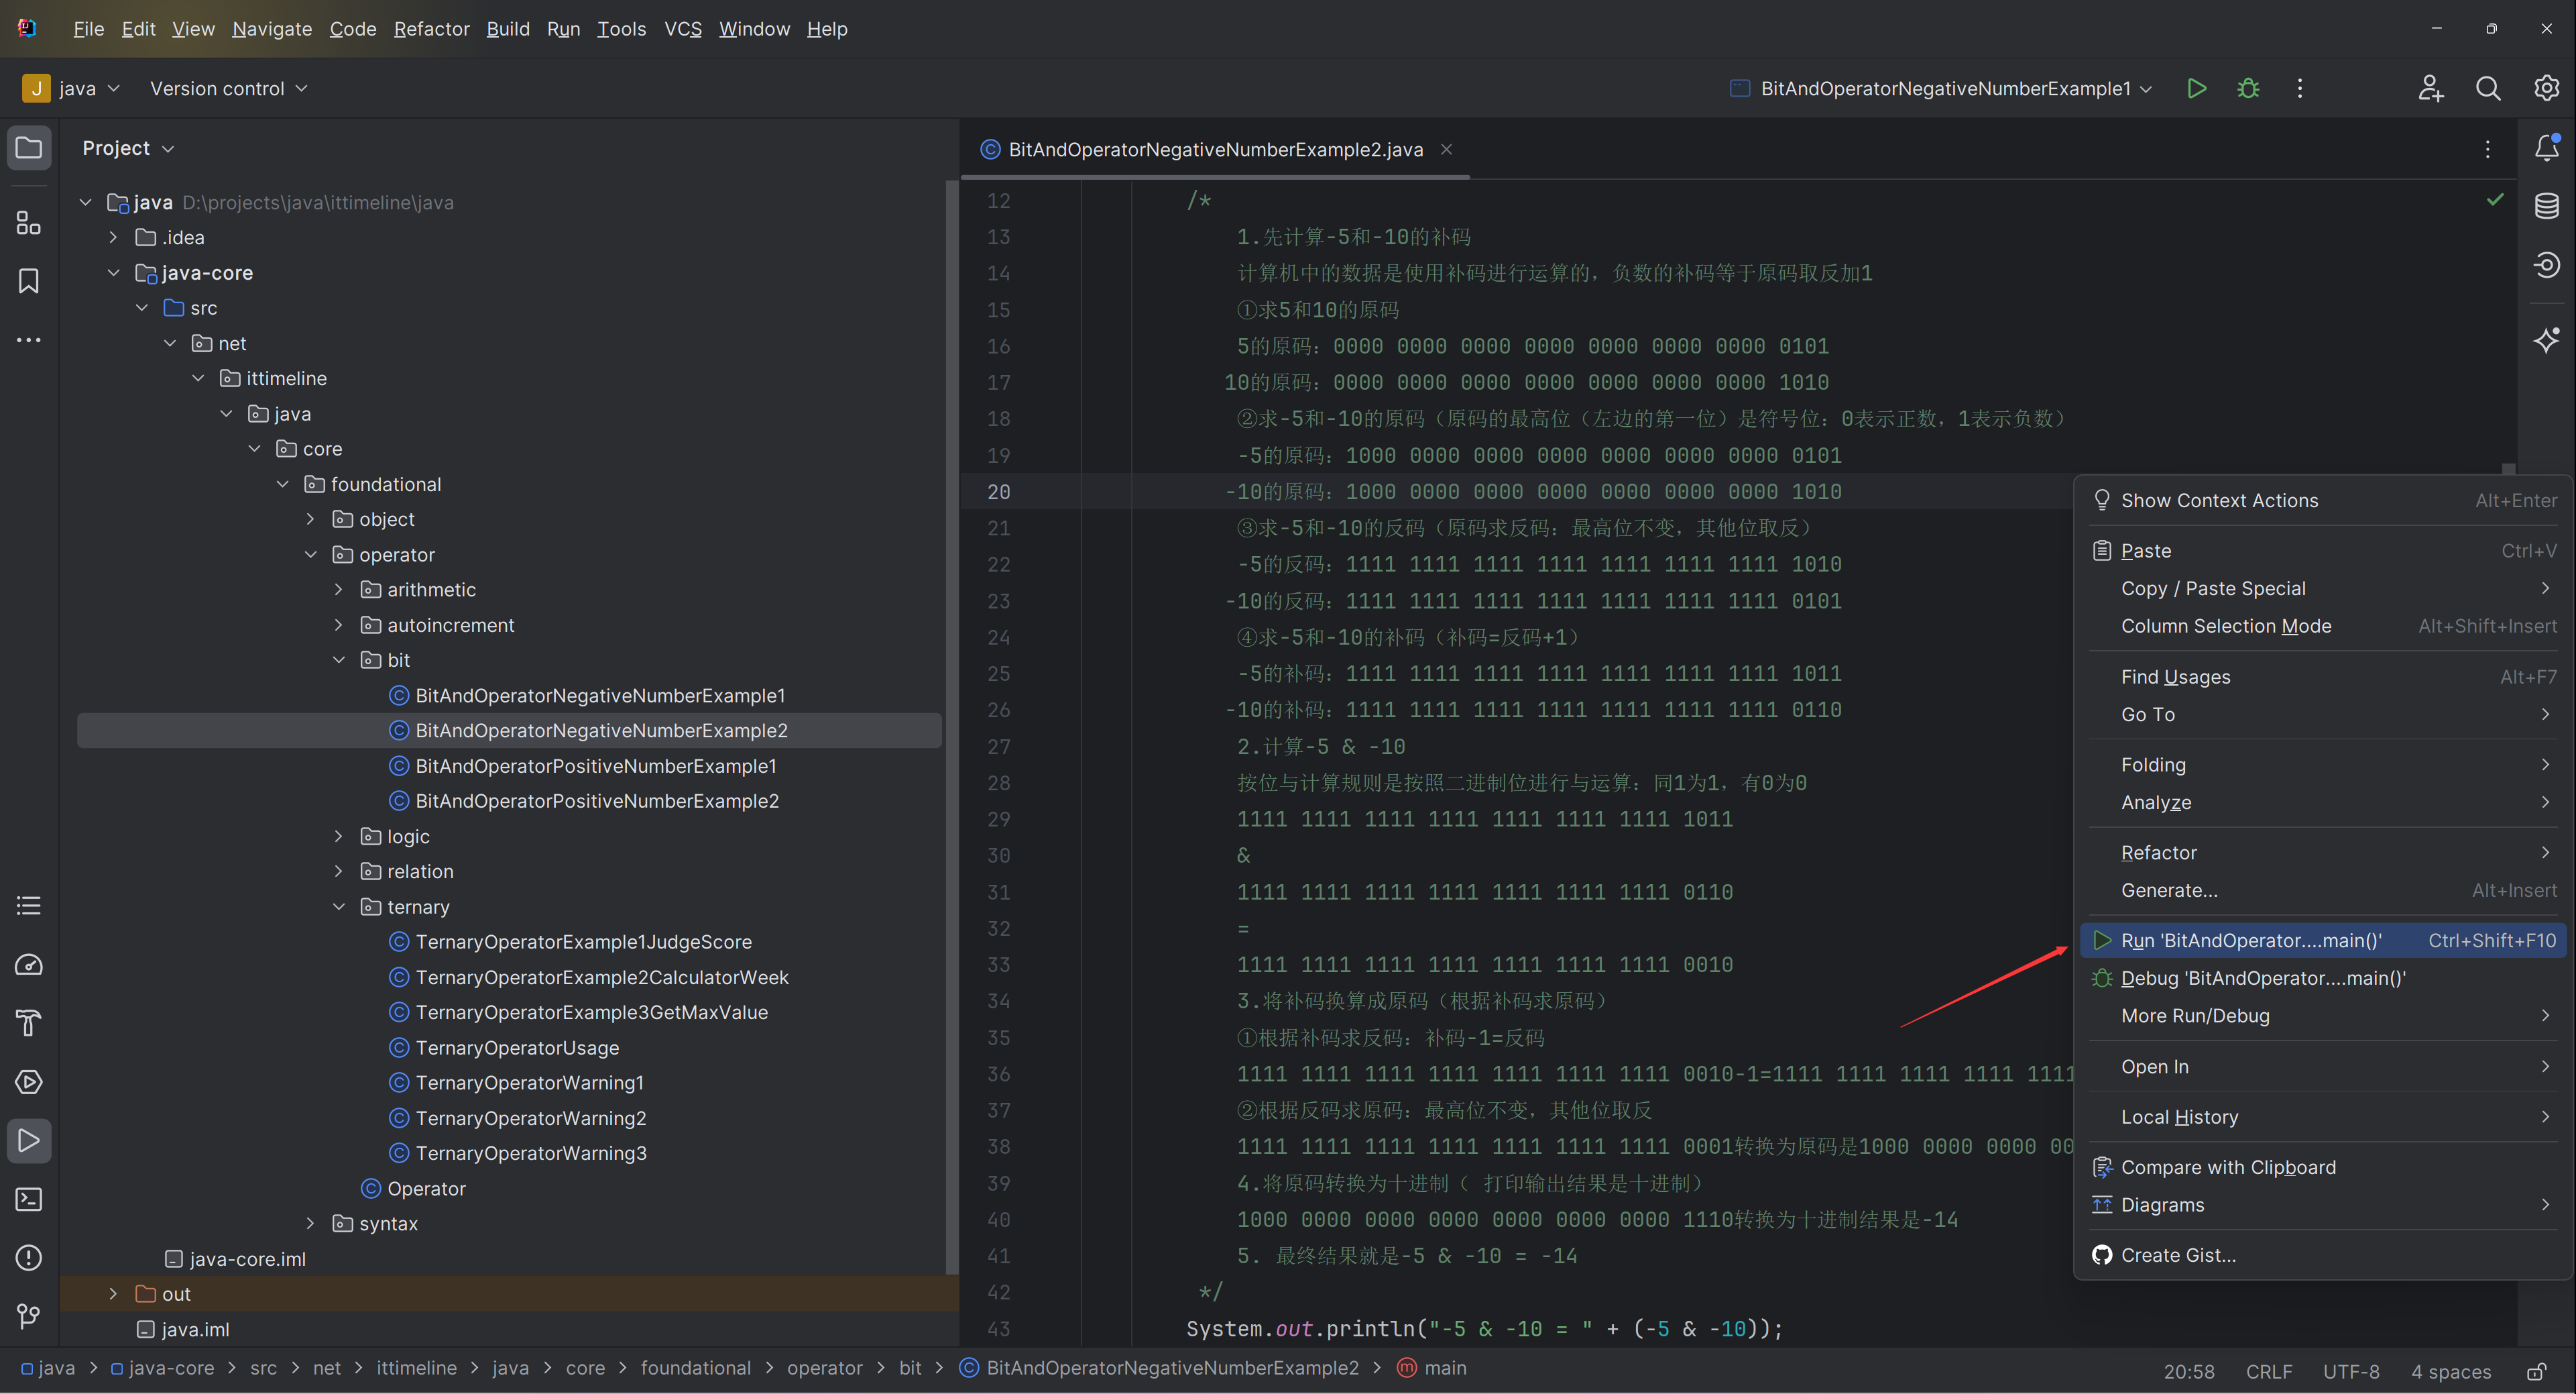
Task: Open the Notifications bell icon
Action: point(2546,148)
